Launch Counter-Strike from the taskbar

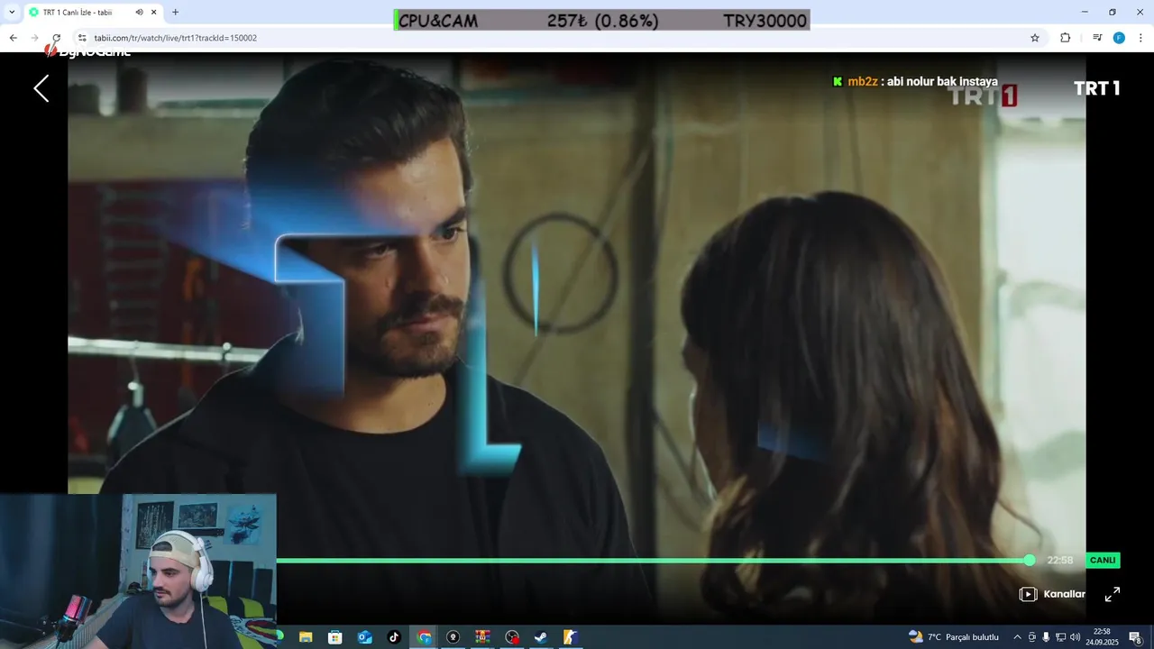click(x=571, y=637)
